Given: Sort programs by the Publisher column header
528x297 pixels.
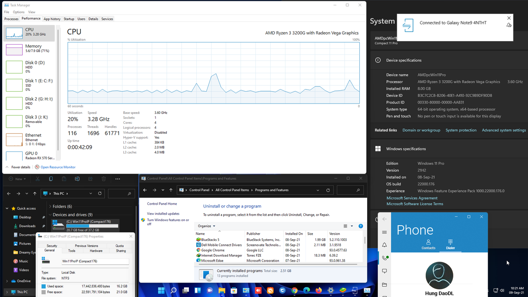Looking at the screenshot, I should click(264, 234).
